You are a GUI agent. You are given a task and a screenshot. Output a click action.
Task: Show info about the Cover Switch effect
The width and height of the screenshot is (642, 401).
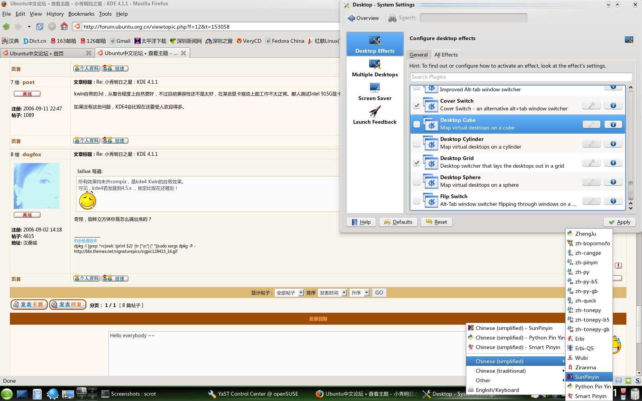tap(613, 105)
